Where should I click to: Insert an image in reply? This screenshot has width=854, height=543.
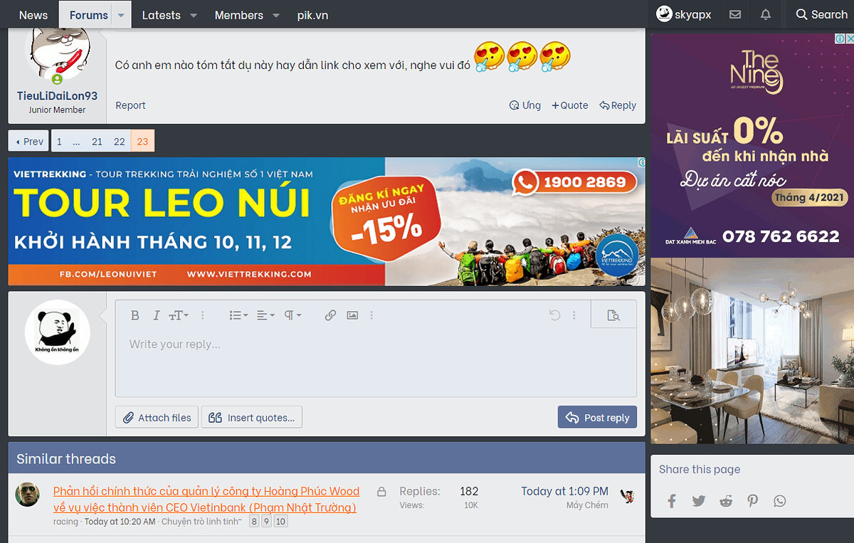[352, 315]
